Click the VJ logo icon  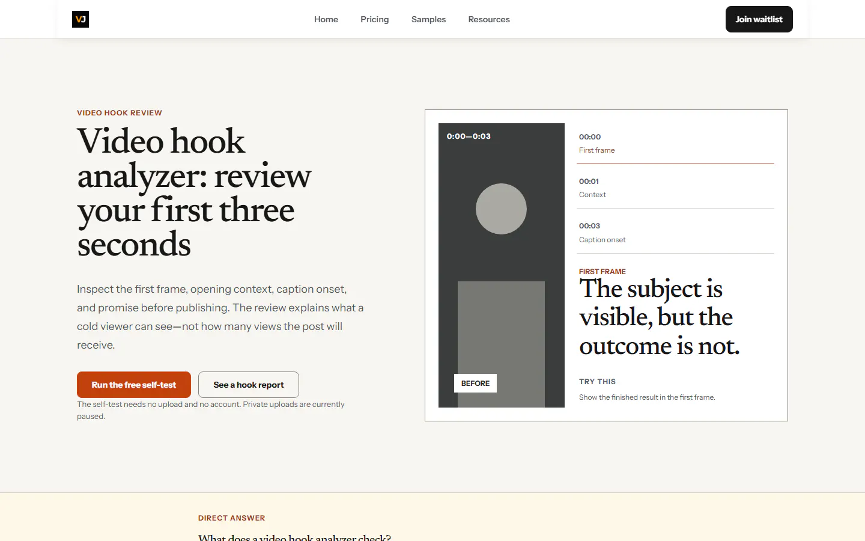pyautogui.click(x=80, y=19)
